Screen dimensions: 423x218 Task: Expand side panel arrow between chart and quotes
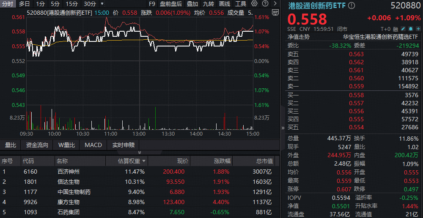tap(283, 127)
